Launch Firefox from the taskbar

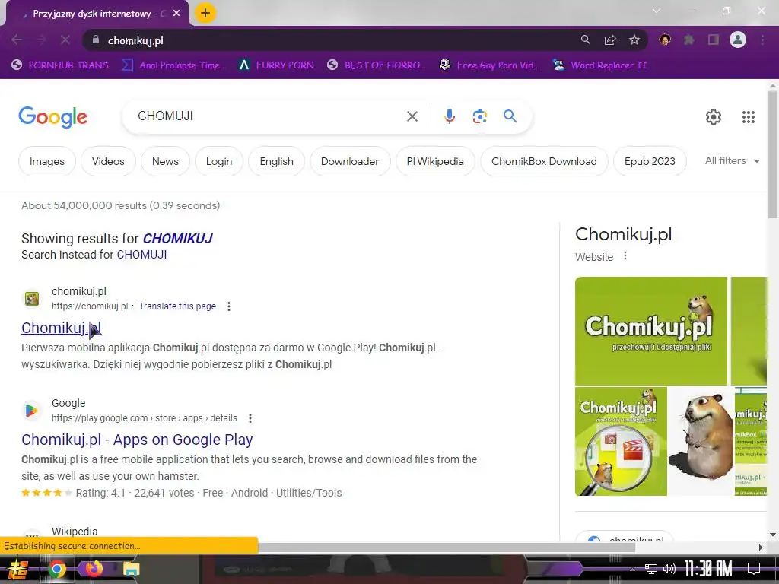[x=94, y=569]
